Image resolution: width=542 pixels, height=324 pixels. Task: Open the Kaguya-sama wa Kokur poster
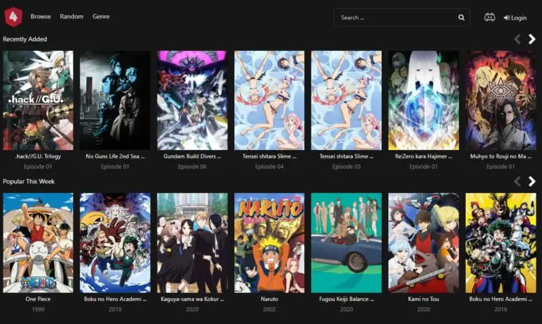(192, 243)
